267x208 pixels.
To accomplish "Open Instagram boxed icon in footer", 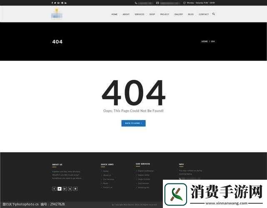I will 75,189.
